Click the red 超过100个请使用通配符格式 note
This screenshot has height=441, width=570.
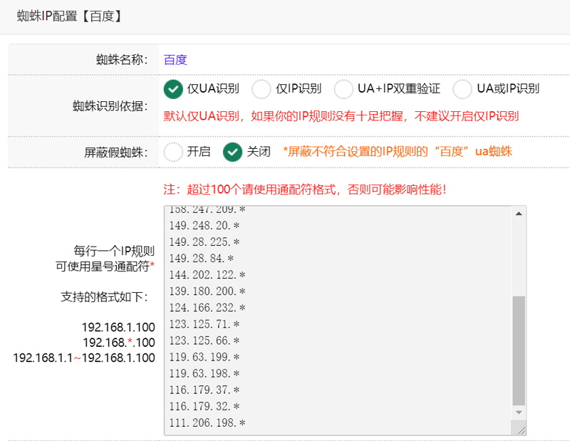tap(306, 190)
